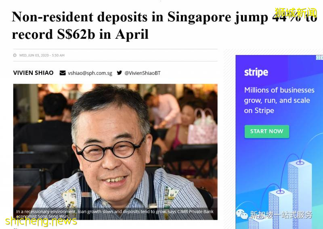This screenshot has height=229, width=323.
Task: Click the WeChat logo icon
Action: pos(242,214)
